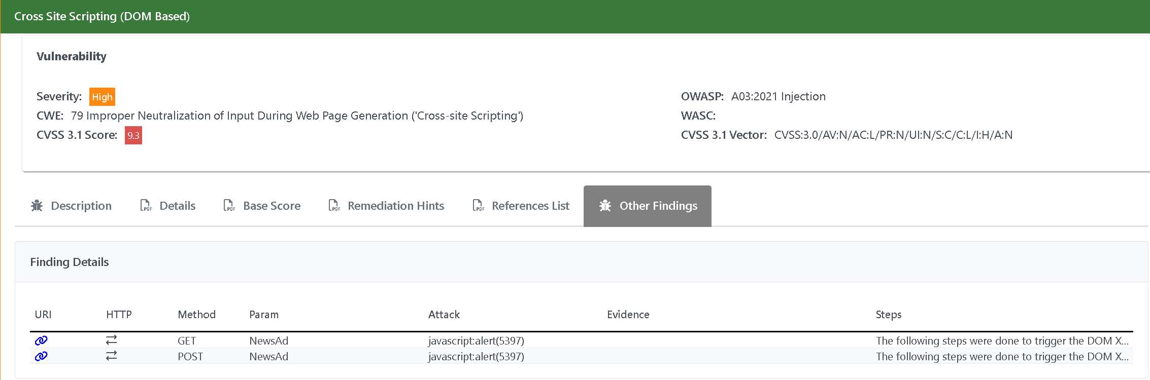Open HTTP exchange arrows icon for GET row
The height and width of the screenshot is (380, 1150).
click(111, 340)
